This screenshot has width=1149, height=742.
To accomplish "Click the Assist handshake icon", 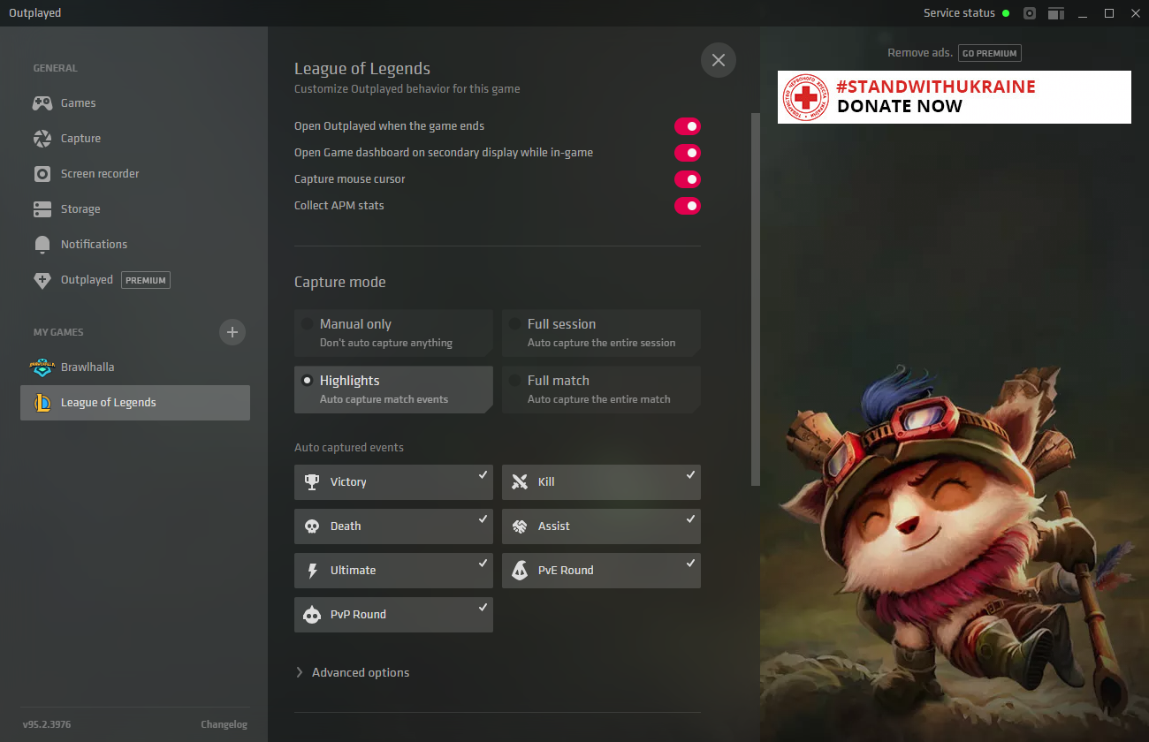I will pyautogui.click(x=520, y=526).
